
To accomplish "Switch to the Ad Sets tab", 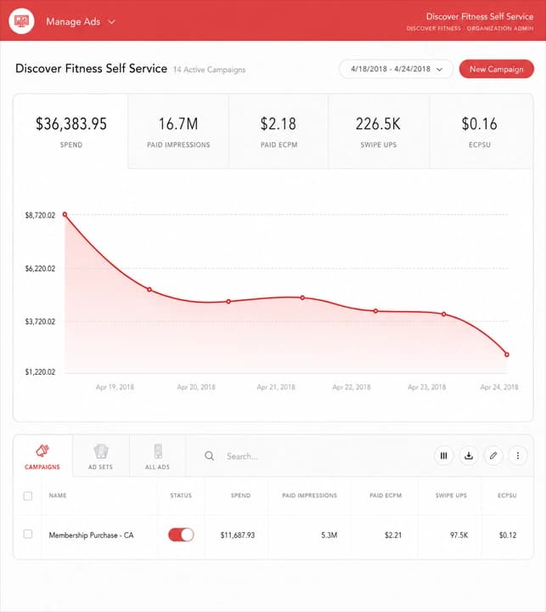I will point(100,456).
